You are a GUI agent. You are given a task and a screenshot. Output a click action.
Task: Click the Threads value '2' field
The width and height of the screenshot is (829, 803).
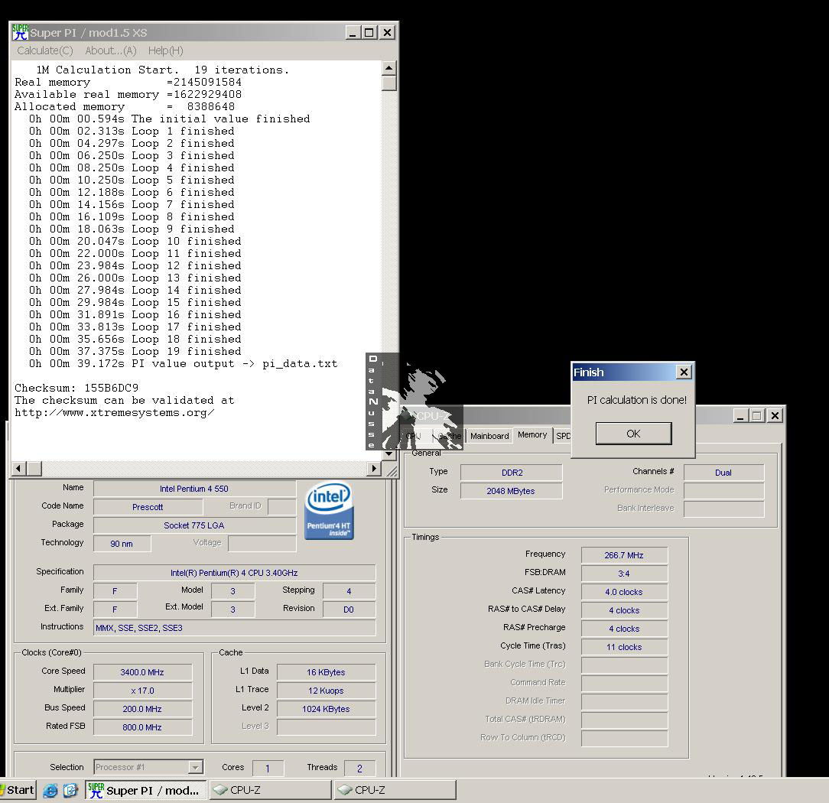coord(359,769)
